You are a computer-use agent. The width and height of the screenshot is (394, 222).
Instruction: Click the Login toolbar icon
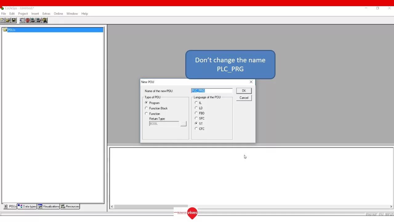33,20
